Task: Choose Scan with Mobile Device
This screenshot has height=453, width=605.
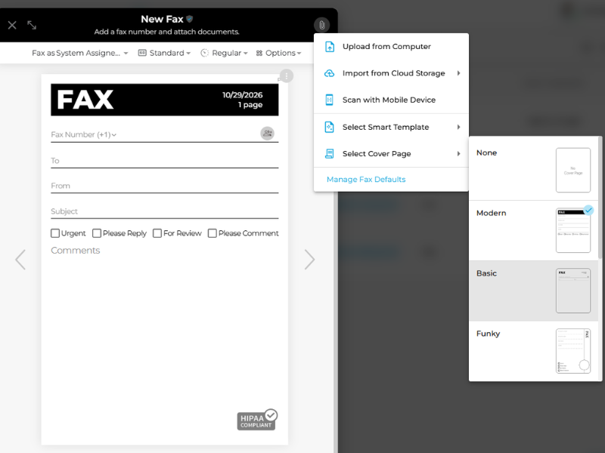Action: [x=391, y=100]
